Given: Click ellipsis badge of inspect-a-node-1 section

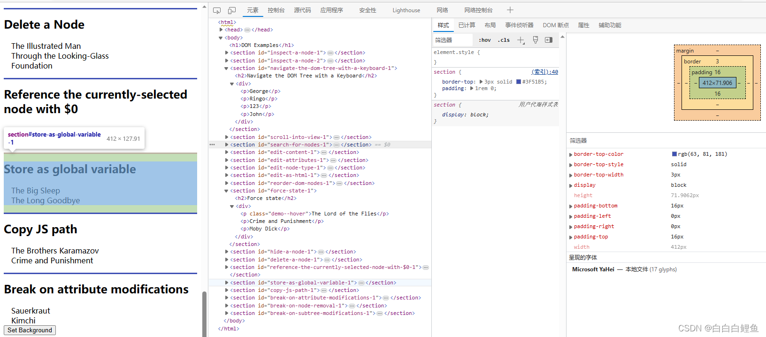Looking at the screenshot, I should tap(330, 53).
